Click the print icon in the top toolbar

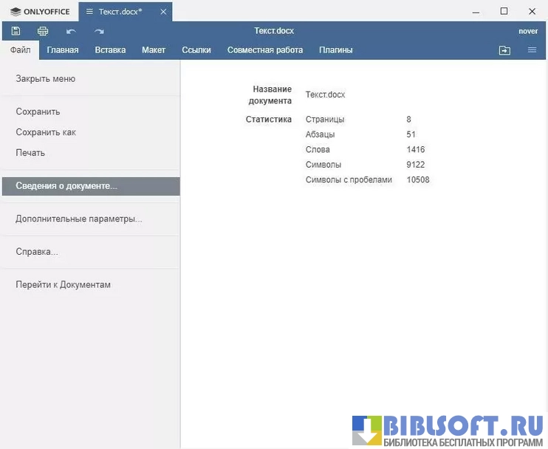point(43,31)
